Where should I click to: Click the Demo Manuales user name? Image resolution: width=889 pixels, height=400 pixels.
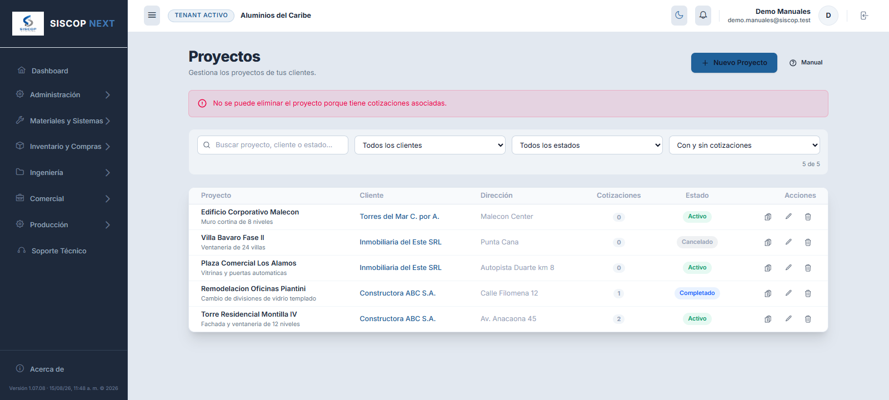tap(783, 12)
